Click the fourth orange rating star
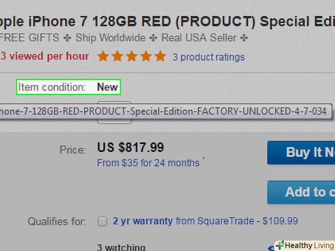 [x=146, y=57]
